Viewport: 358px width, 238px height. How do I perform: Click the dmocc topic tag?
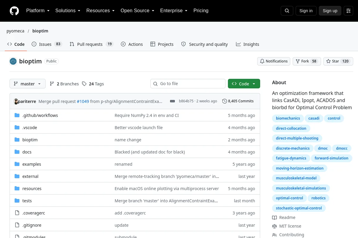point(342,148)
